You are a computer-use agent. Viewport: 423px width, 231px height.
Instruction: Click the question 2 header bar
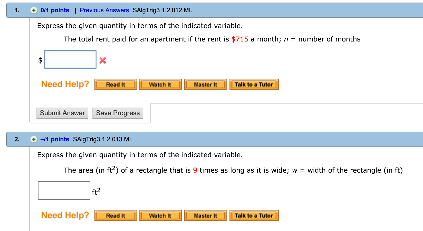point(205,139)
